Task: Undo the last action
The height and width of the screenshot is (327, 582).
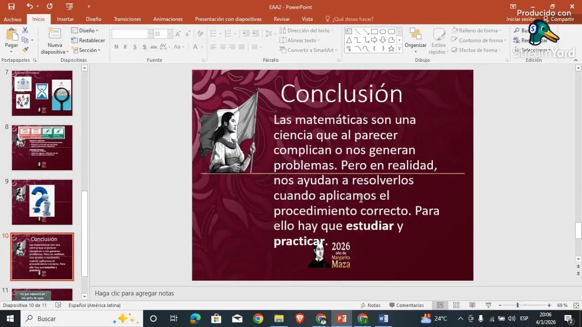Action: [30, 6]
